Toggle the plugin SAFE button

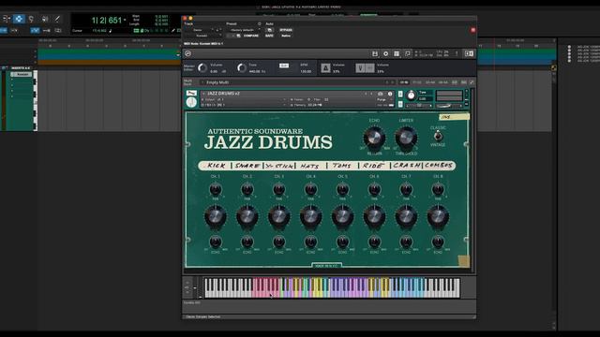(x=269, y=36)
